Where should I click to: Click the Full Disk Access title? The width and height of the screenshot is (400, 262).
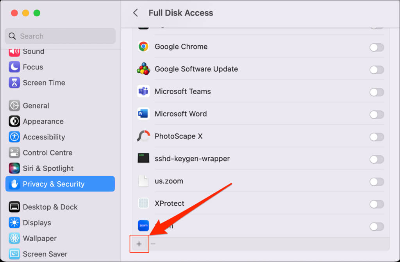pyautogui.click(x=181, y=13)
